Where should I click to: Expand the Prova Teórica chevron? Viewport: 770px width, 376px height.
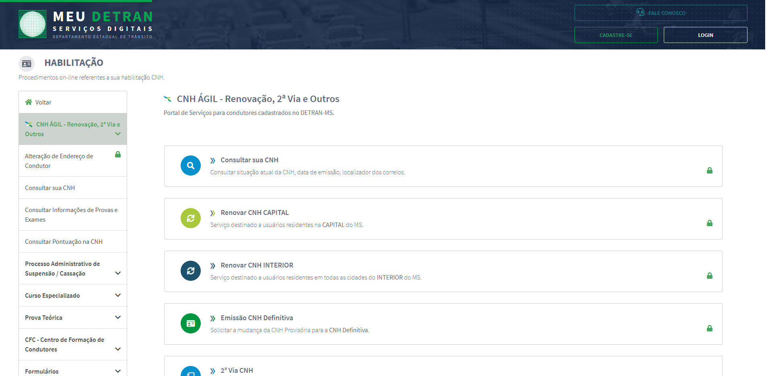[x=118, y=317]
